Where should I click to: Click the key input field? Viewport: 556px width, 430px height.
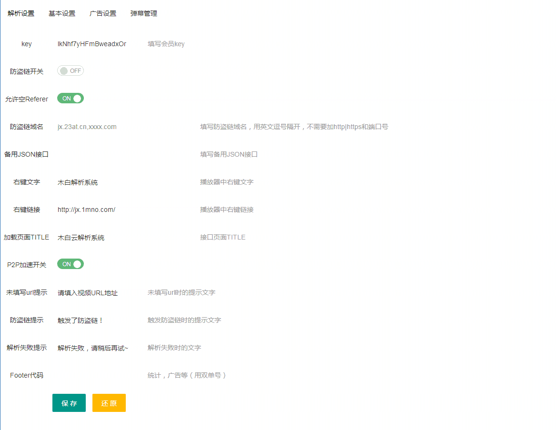click(x=95, y=43)
